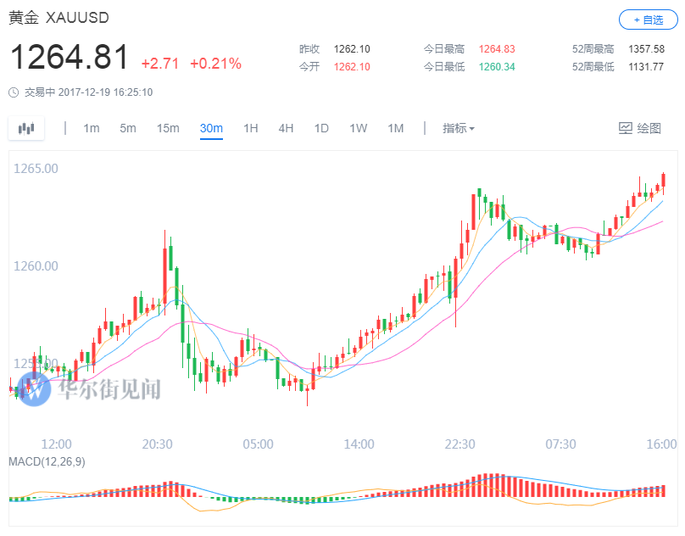The image size is (685, 536).
Task: Click the 52周最高 label
Action: tap(593, 49)
